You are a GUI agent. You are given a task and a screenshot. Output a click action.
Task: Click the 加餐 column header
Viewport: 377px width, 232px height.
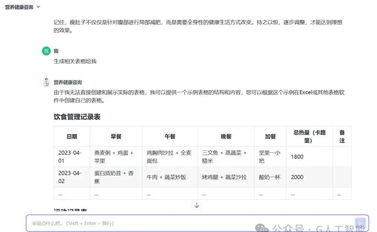click(270, 136)
